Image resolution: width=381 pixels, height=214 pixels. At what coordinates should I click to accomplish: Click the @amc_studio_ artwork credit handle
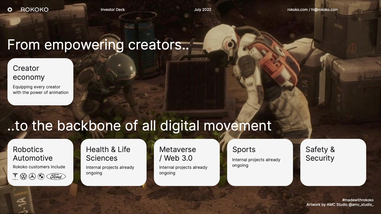coord(361,205)
